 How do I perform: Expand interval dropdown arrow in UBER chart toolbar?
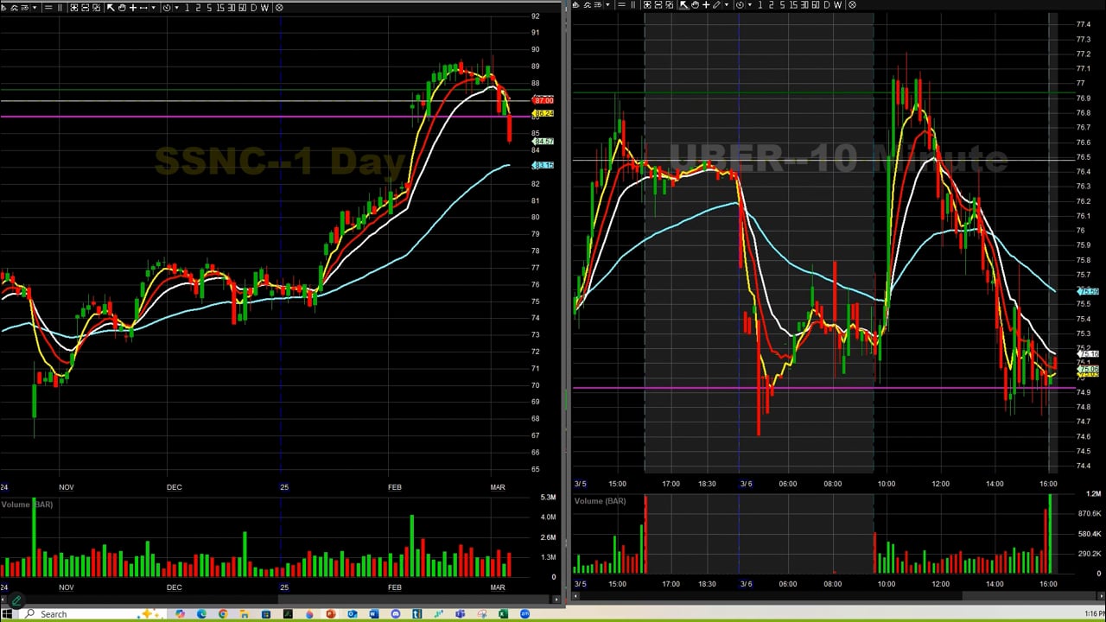[750, 5]
